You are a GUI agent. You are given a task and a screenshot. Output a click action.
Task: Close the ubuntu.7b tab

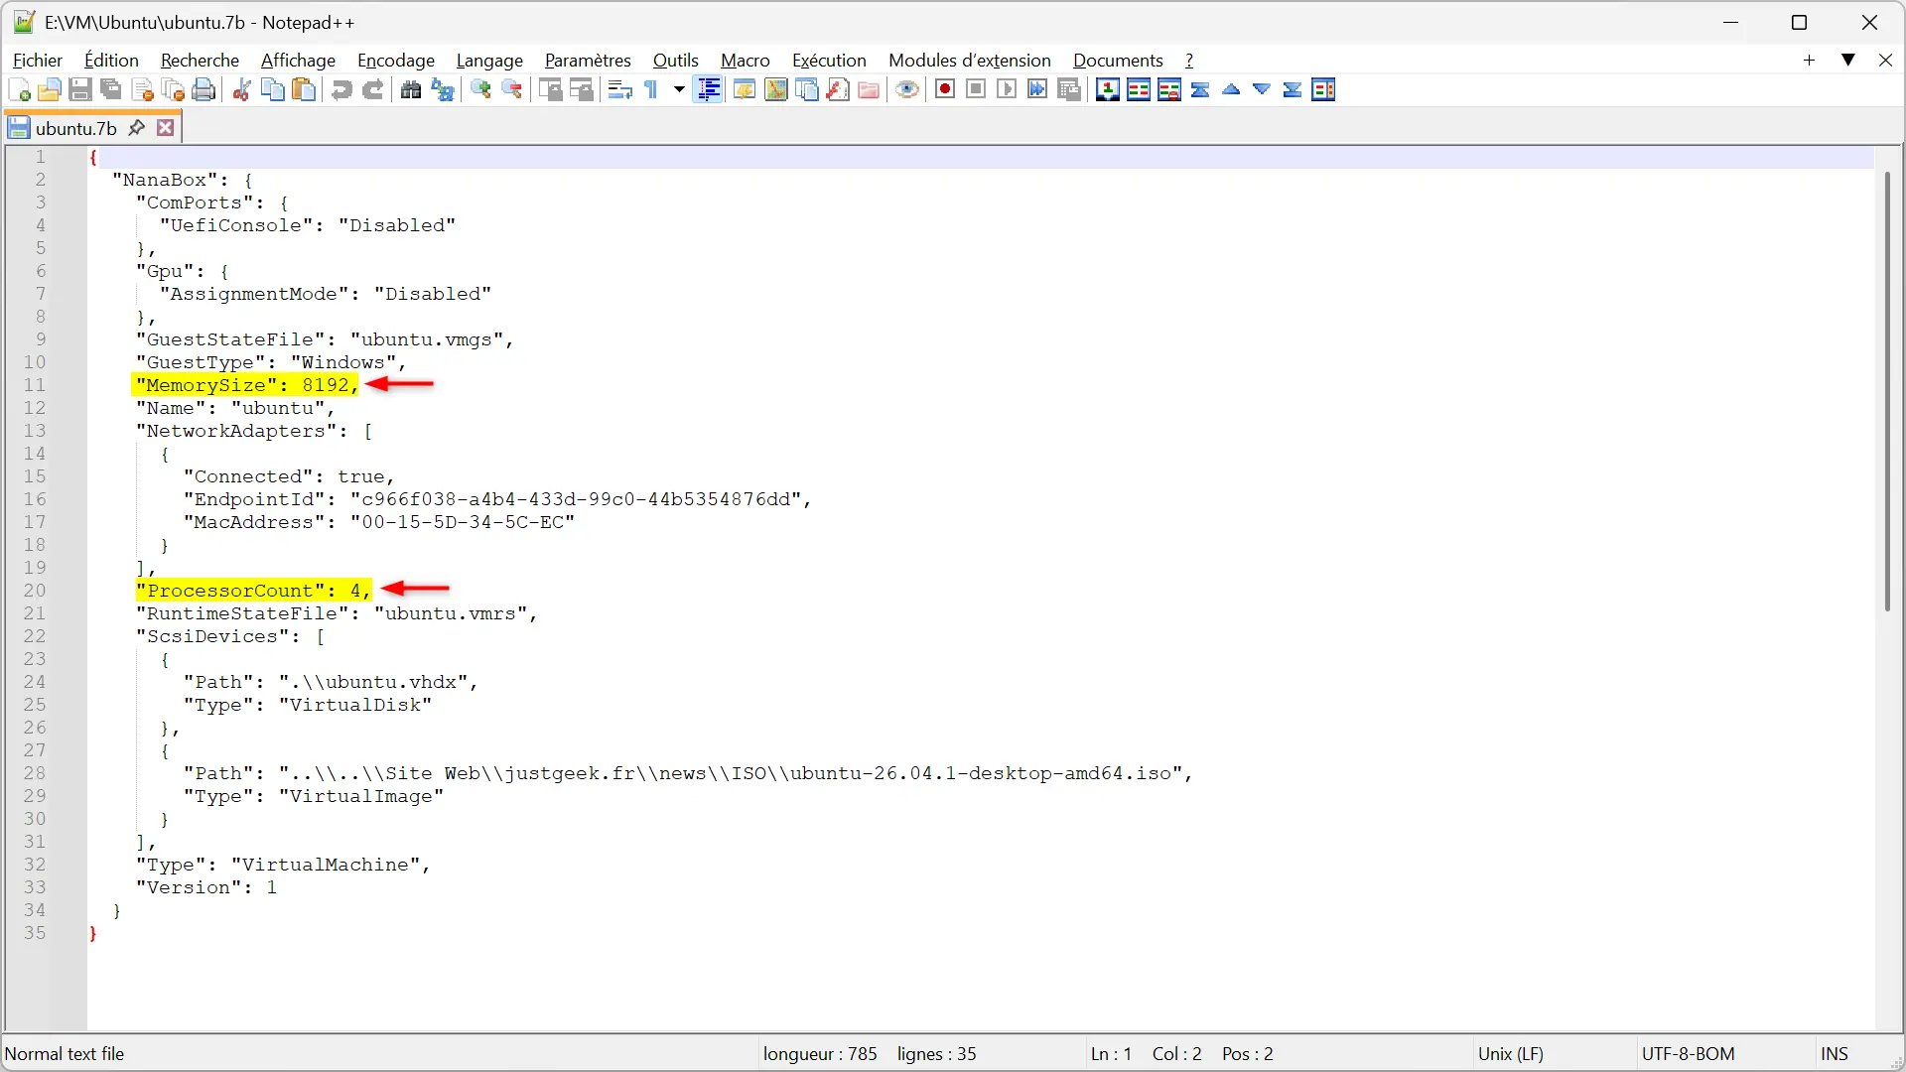click(166, 128)
